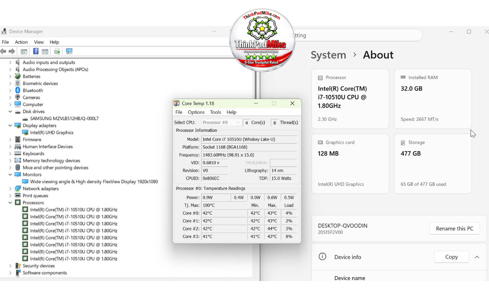489x307 pixels.
Task: Click the System breadcrumb link in Settings
Action: coord(328,55)
